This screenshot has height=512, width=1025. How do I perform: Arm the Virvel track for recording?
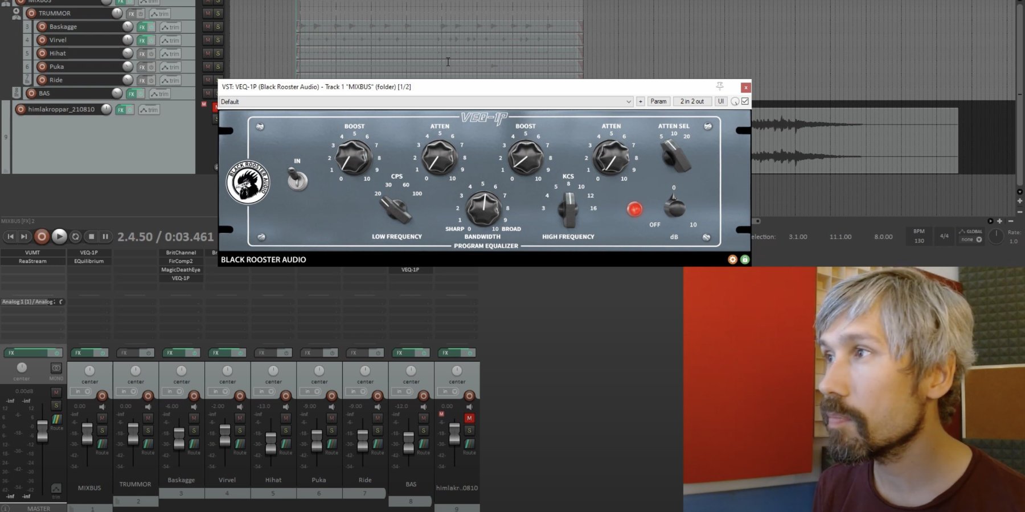42,40
